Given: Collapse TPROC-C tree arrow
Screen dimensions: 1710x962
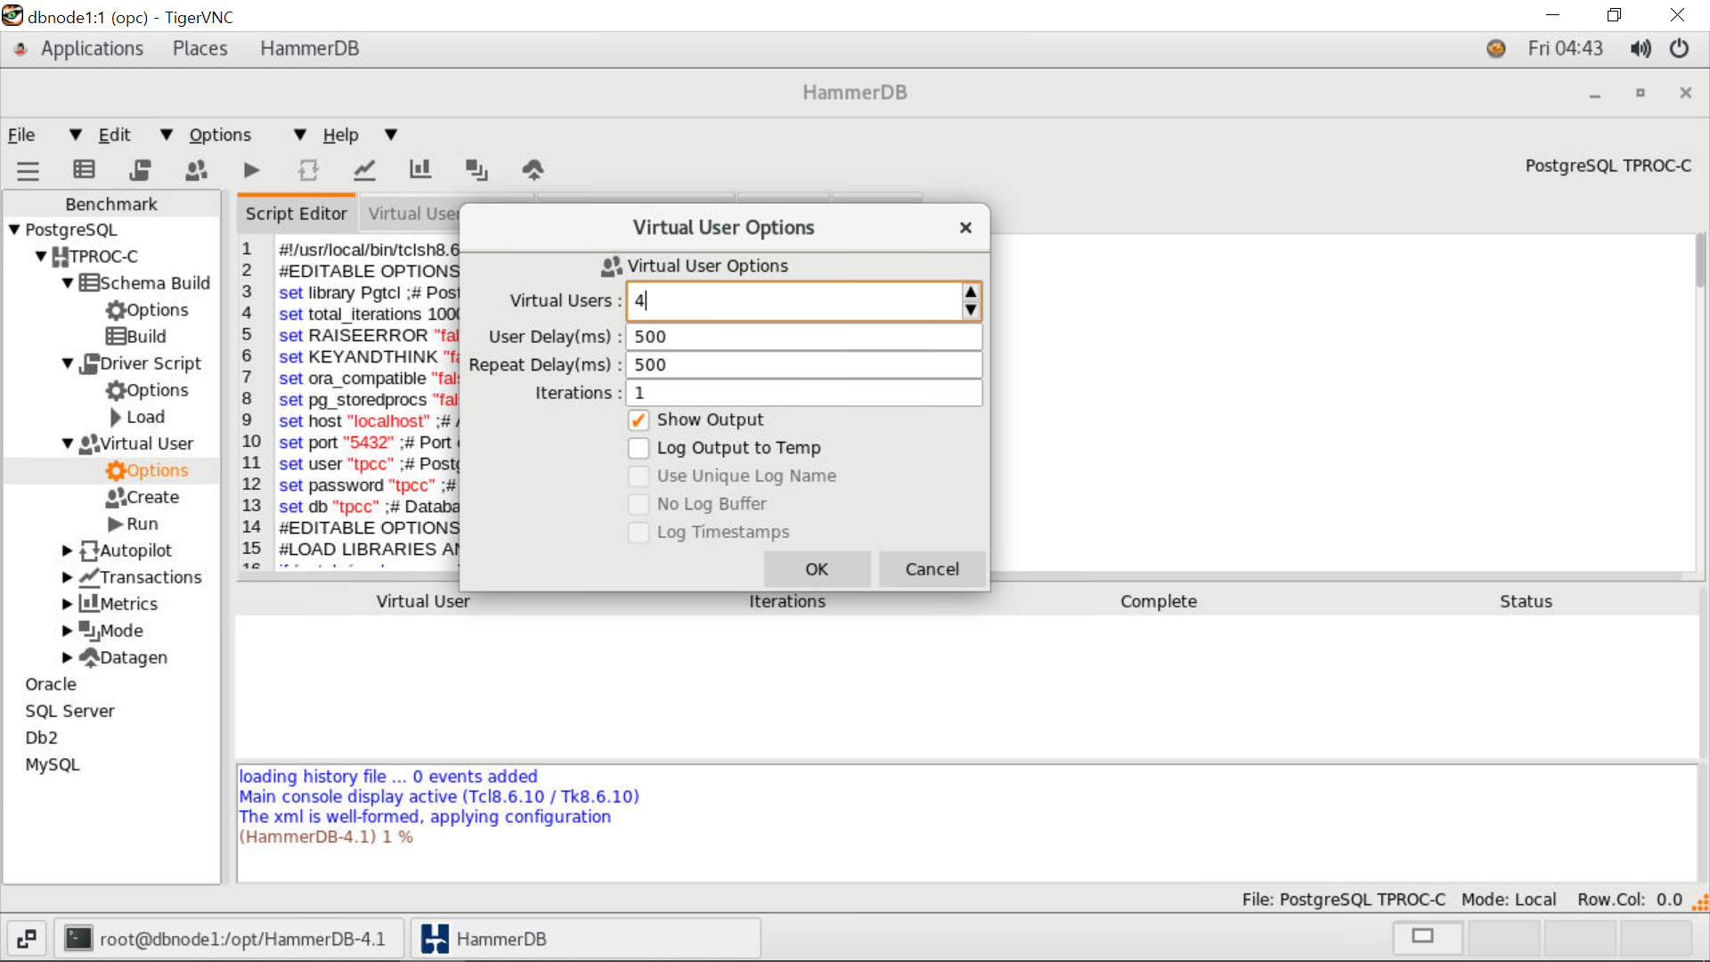Looking at the screenshot, I should 41,257.
